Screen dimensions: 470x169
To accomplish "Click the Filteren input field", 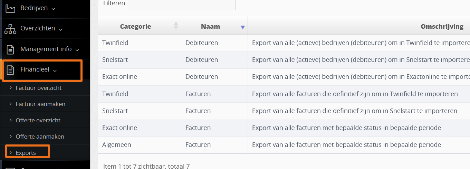I will [x=182, y=4].
